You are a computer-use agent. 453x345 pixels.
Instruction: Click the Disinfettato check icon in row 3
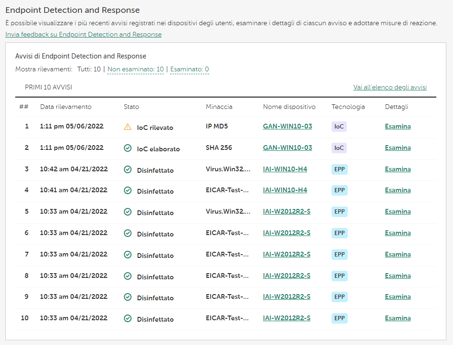tap(127, 169)
